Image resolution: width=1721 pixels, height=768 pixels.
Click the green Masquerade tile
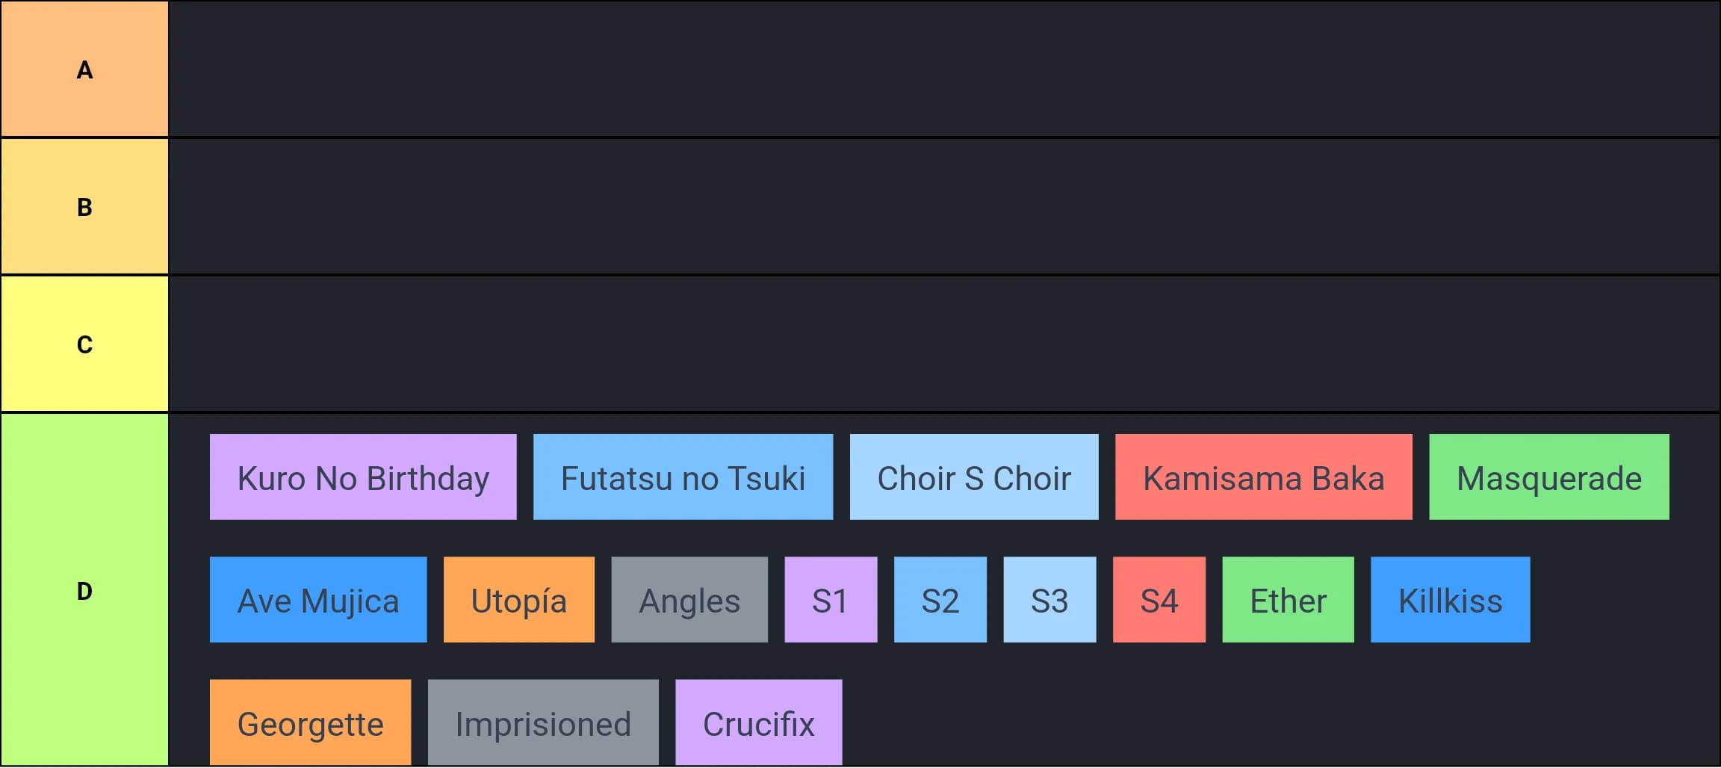tap(1549, 477)
